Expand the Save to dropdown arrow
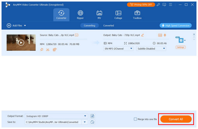Screen dimensions: 198x129 [x=85, y=122]
